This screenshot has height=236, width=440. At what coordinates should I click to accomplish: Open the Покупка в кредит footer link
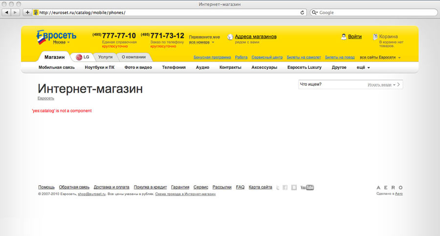(x=150, y=187)
